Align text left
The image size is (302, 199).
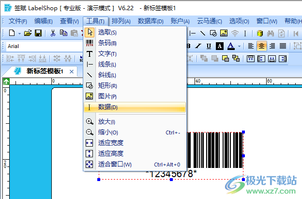[251, 46]
